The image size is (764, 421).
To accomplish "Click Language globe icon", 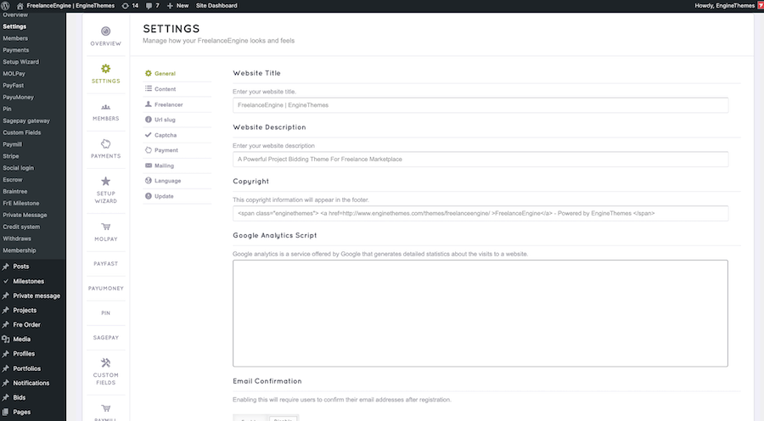I will [x=149, y=180].
